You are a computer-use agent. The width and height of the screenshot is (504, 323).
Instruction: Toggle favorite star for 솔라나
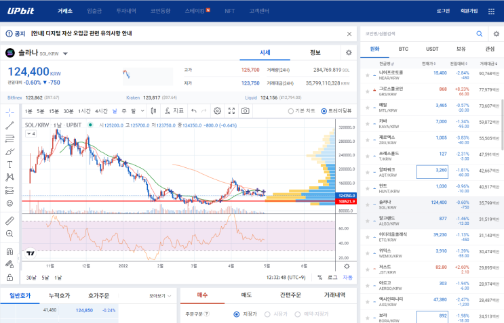point(368,204)
